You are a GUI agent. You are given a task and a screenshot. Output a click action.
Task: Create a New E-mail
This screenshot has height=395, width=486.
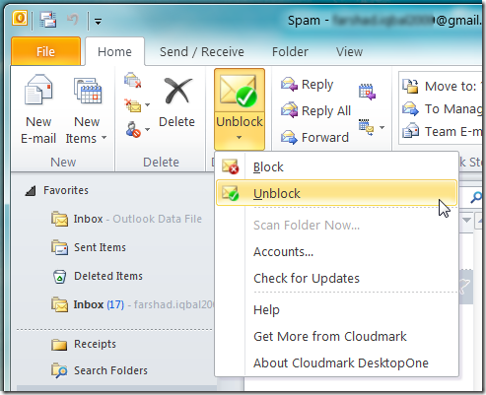38,109
